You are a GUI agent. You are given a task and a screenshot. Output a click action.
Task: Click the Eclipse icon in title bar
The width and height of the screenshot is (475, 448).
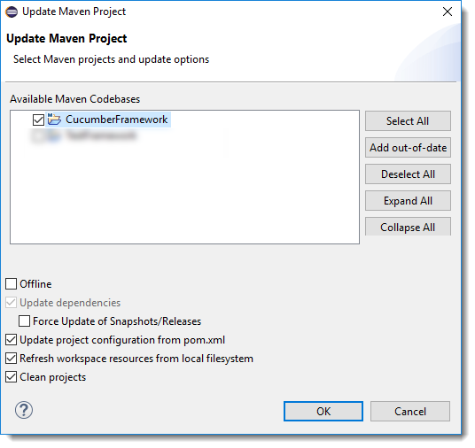(x=12, y=12)
